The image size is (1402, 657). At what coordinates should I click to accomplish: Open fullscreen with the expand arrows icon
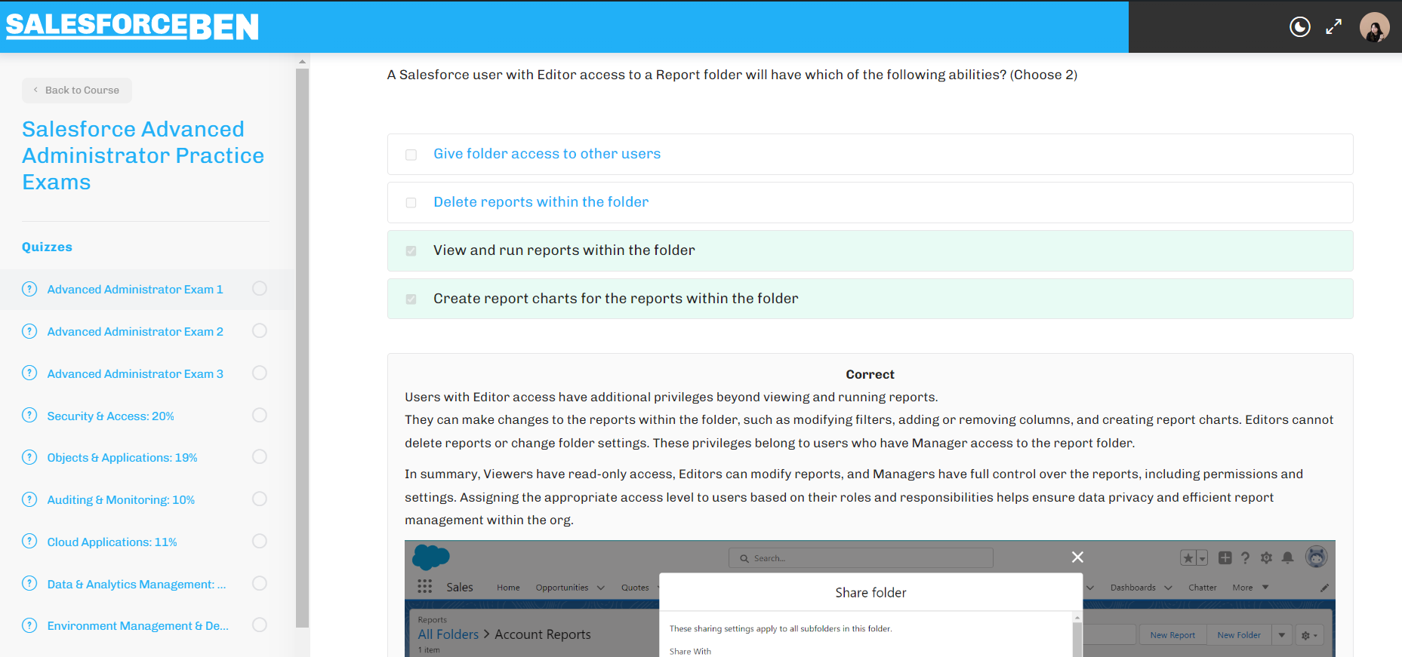[x=1334, y=27]
